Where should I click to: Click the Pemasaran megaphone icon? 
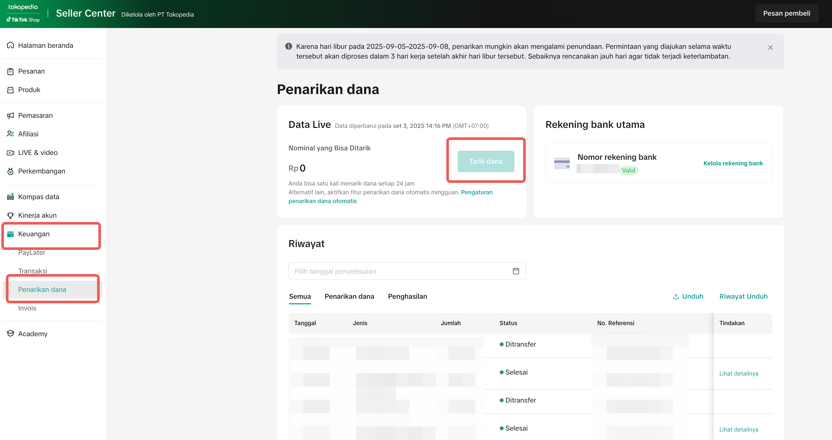(x=10, y=116)
